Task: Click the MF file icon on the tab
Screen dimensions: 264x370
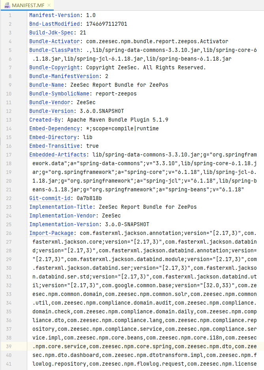Action: tap(7, 6)
